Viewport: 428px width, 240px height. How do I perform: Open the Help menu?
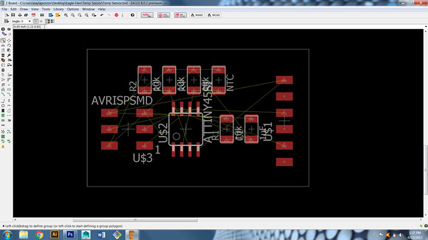coord(102,9)
